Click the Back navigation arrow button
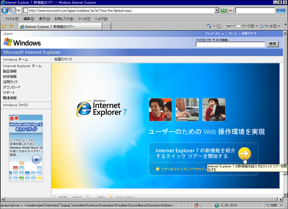The width and height of the screenshot is (288, 209). (5, 10)
